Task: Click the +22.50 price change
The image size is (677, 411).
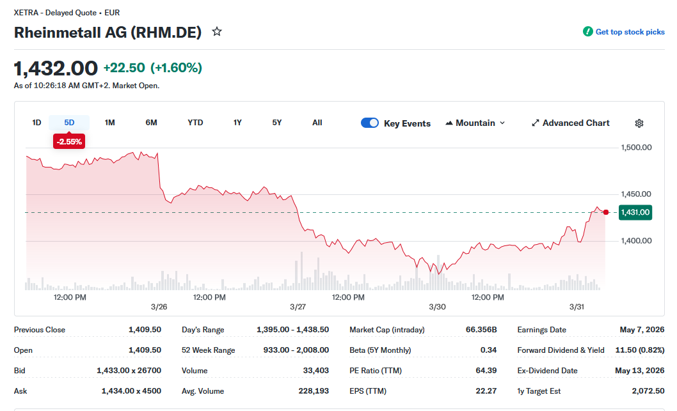Action: 124,68
